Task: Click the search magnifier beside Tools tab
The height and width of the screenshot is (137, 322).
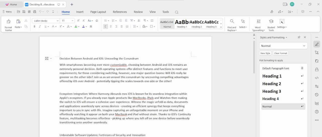Action: pyautogui.click(x=177, y=12)
